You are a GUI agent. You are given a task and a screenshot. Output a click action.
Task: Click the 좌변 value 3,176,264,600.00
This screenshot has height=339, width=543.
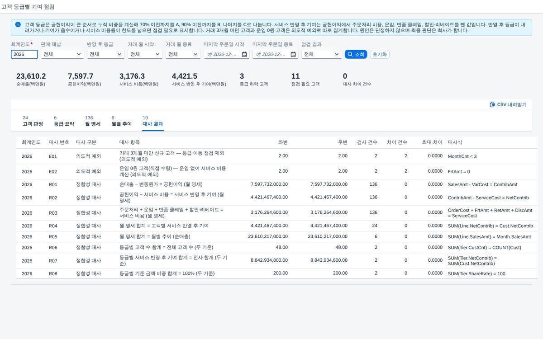[x=269, y=213]
